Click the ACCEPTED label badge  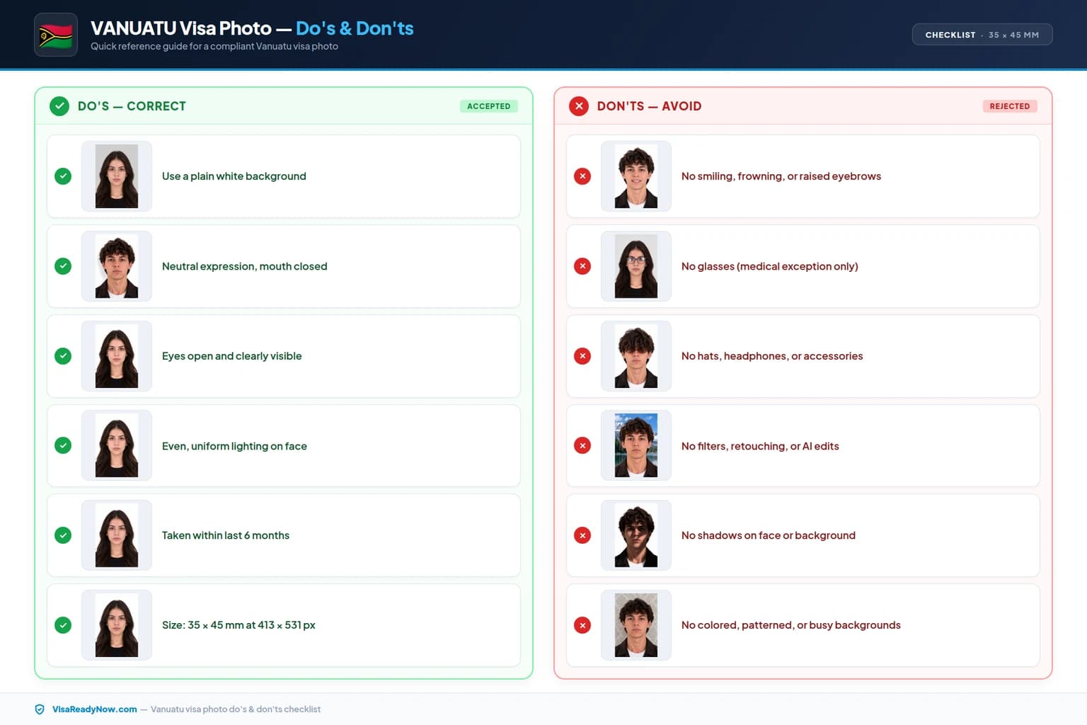point(489,106)
